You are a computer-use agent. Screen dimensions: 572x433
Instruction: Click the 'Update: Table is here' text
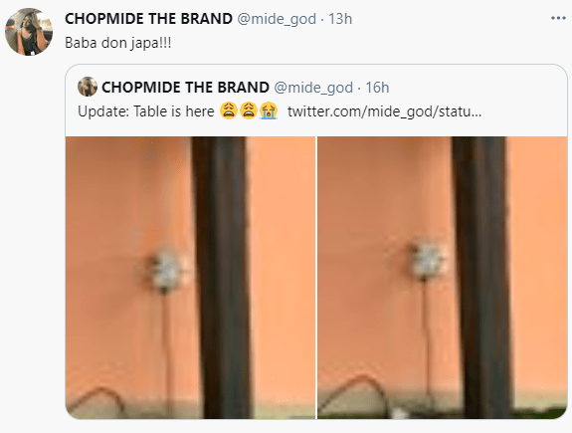tap(146, 111)
